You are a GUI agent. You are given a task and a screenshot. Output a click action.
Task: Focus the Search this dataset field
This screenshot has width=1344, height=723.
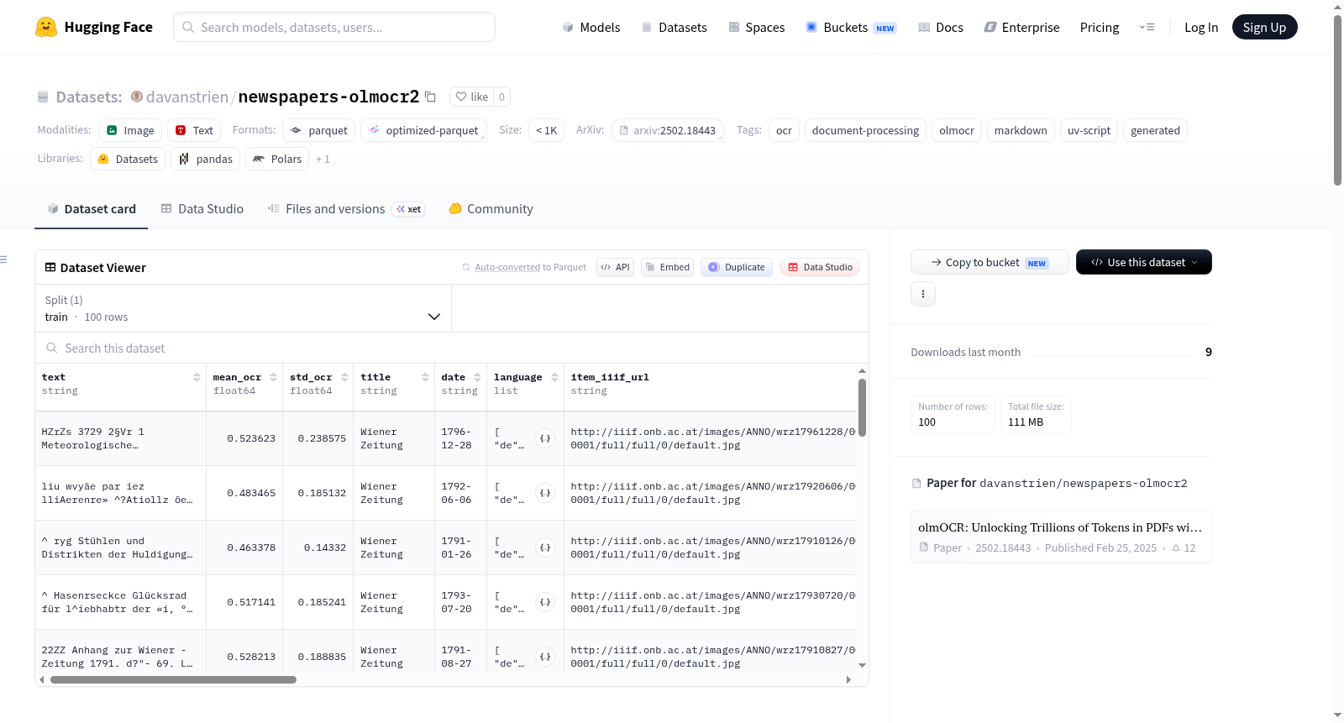(x=452, y=348)
